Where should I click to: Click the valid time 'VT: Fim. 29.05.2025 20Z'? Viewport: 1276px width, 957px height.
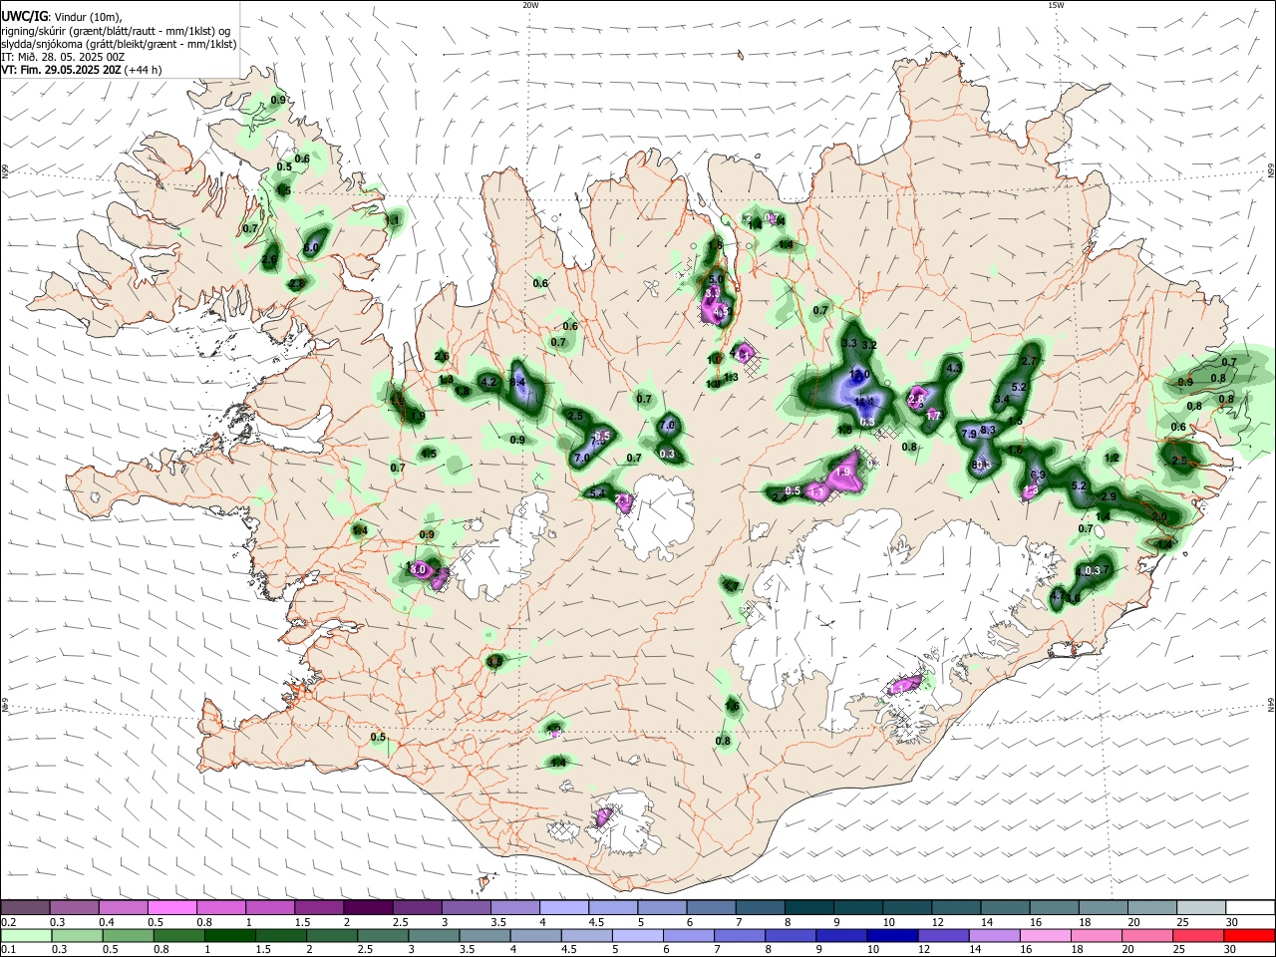point(62,70)
